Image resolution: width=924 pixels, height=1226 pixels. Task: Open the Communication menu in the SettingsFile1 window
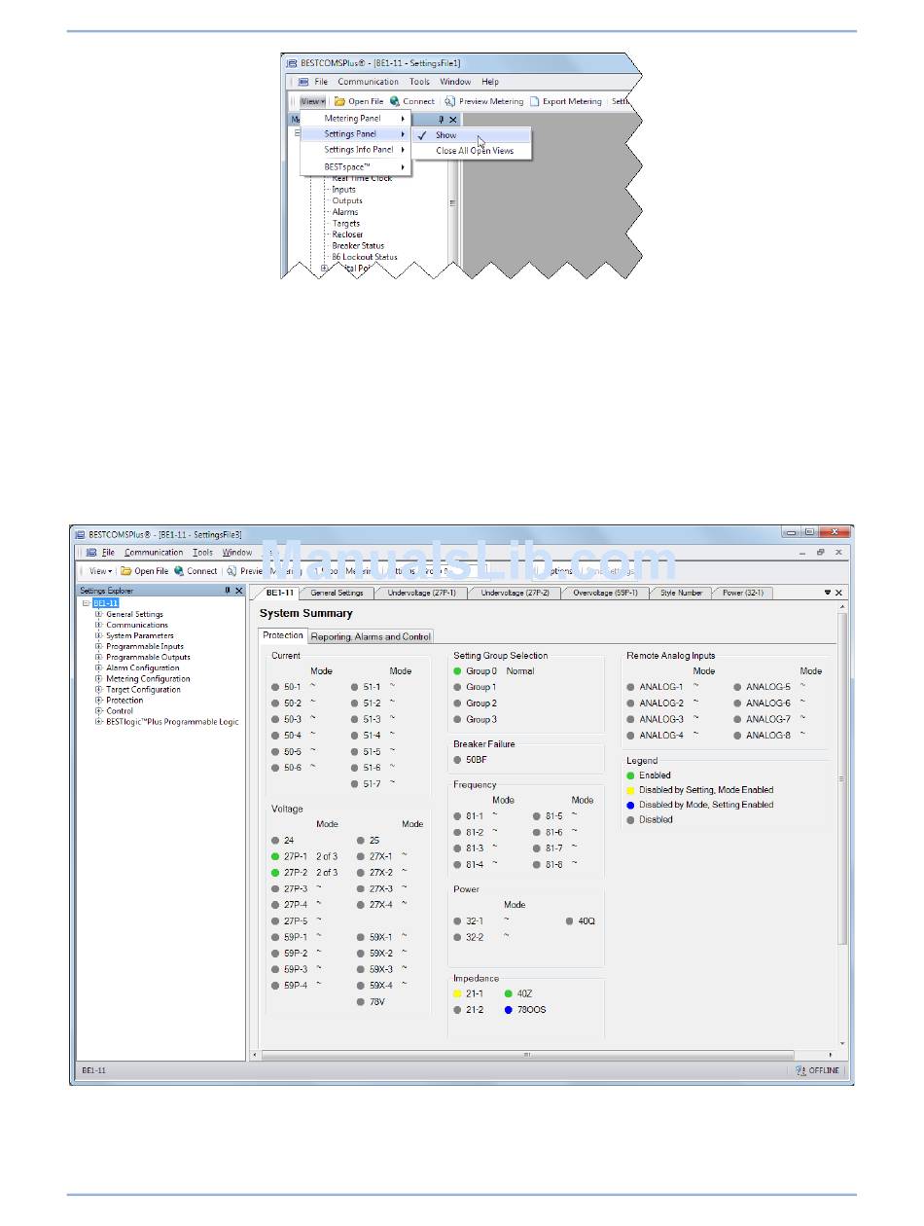pos(368,82)
